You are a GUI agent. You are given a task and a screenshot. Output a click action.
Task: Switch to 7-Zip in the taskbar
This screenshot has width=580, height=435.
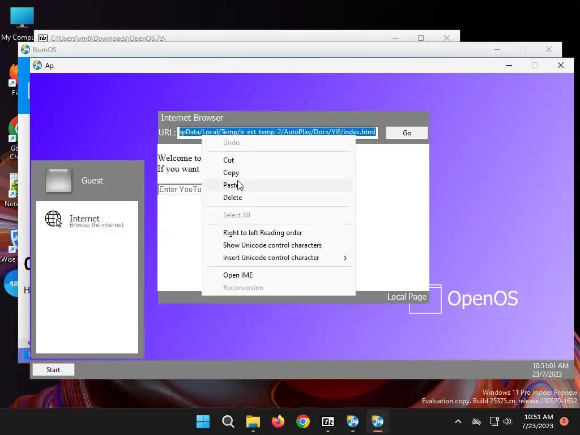[328, 421]
